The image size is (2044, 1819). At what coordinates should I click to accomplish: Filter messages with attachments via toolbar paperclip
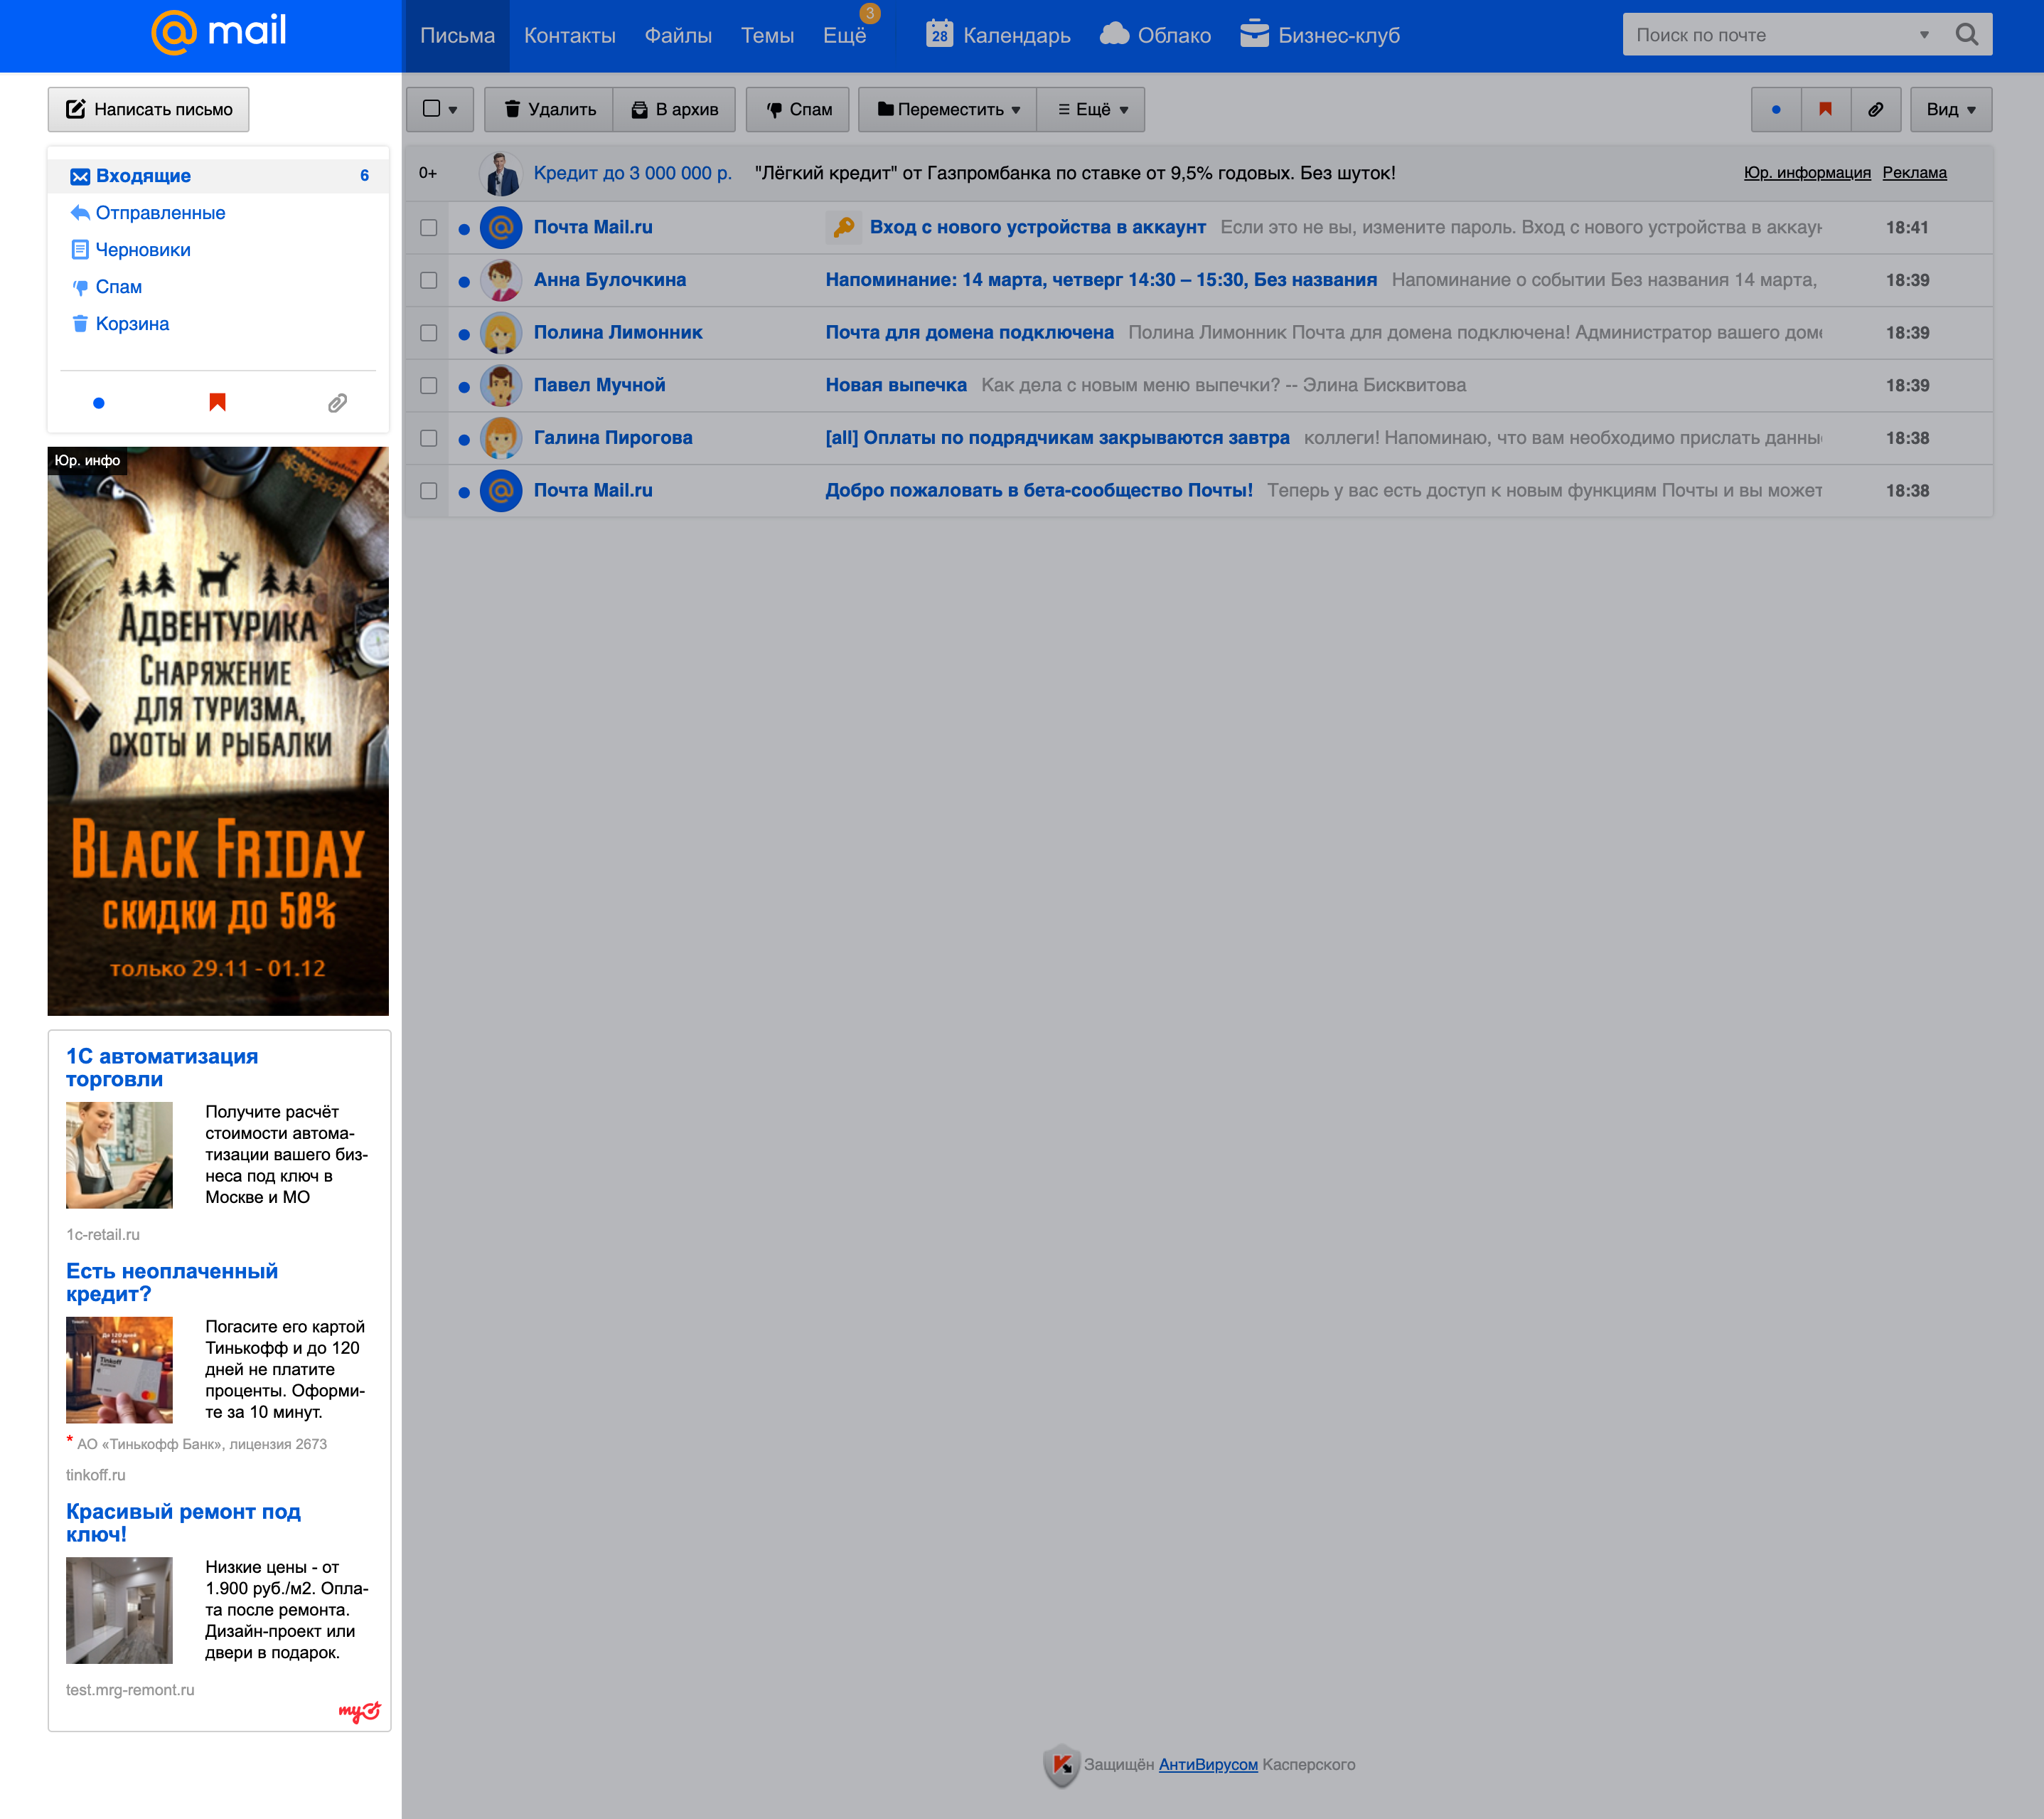pos(1875,109)
